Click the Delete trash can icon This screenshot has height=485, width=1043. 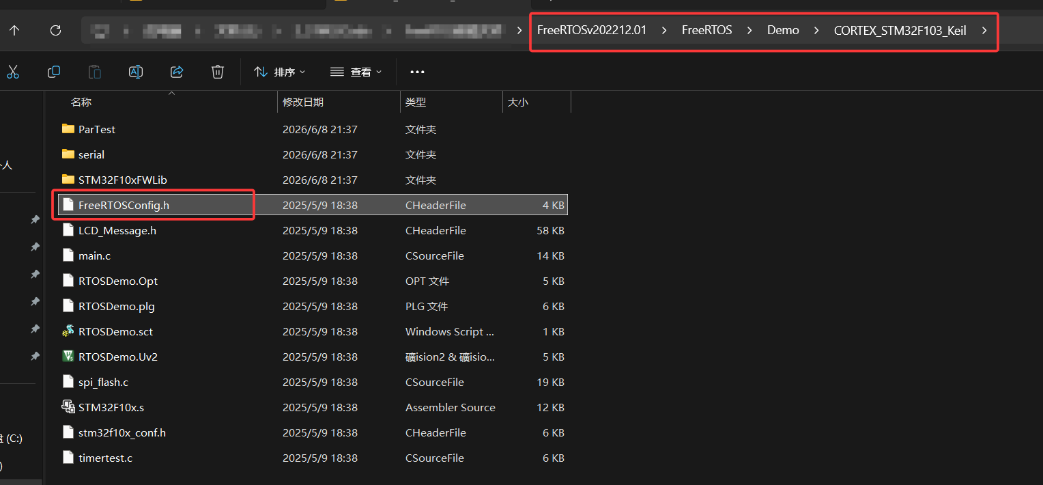click(x=218, y=72)
